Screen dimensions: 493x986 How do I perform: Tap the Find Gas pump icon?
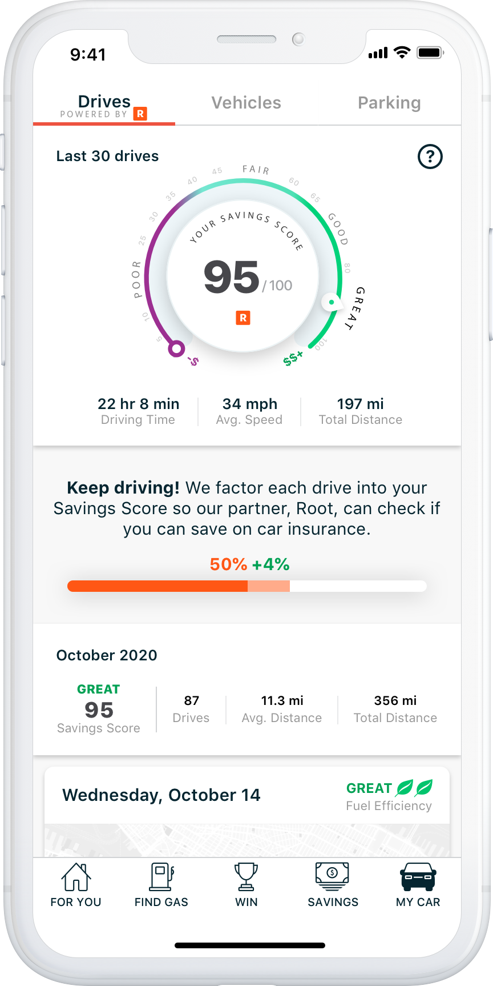pyautogui.click(x=161, y=877)
